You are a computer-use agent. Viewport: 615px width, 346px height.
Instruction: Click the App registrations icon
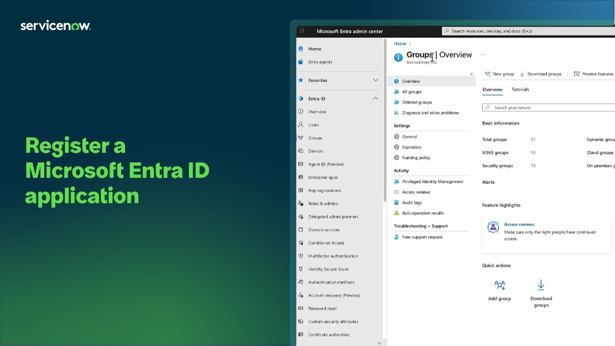301,190
